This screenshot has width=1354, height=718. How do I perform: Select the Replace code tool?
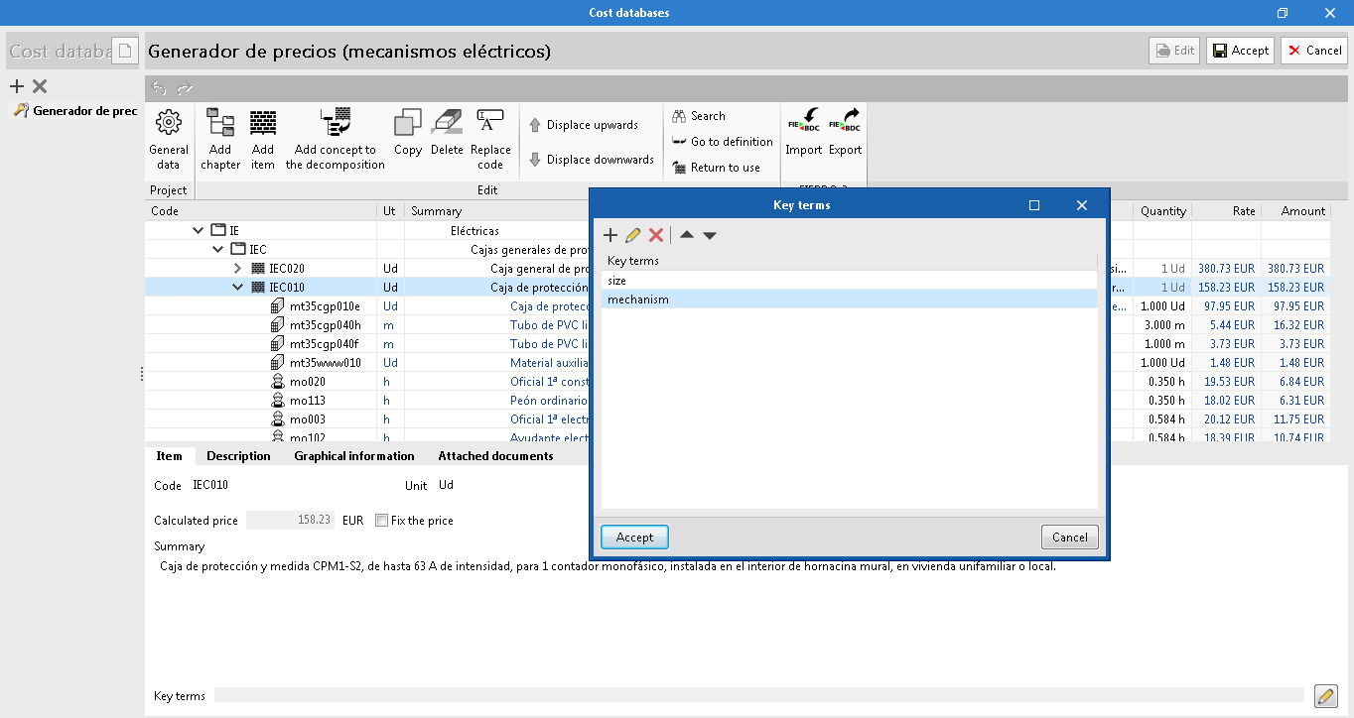point(490,137)
